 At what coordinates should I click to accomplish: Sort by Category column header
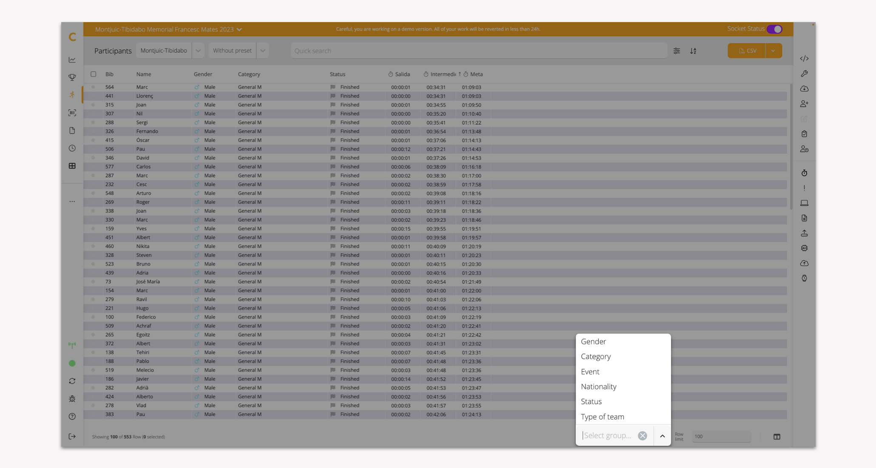tap(249, 74)
